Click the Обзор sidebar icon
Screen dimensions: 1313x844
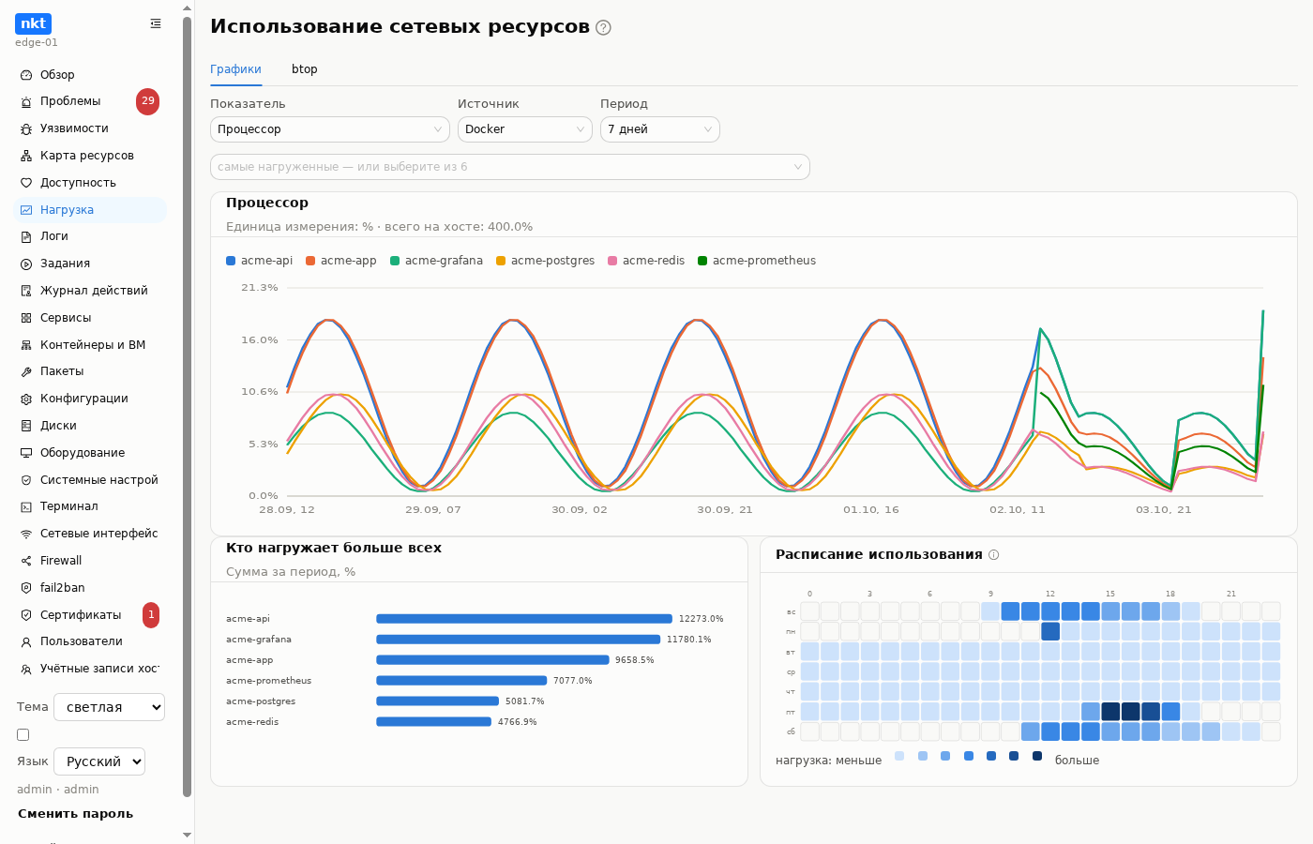(26, 75)
